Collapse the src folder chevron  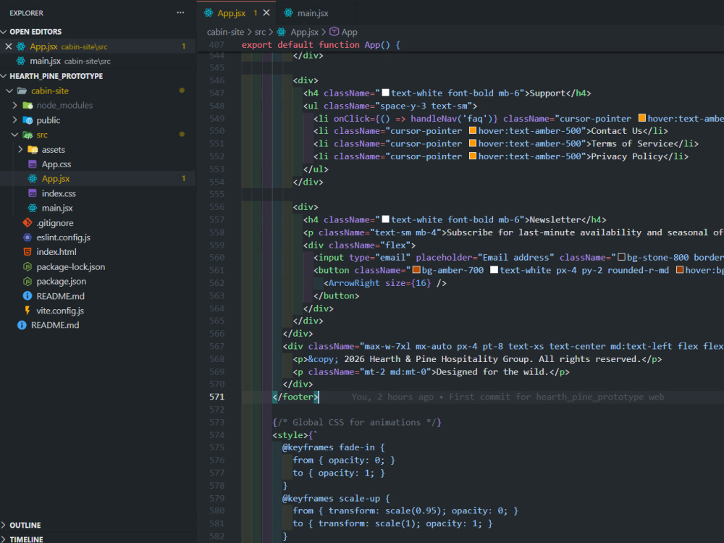[14, 135]
